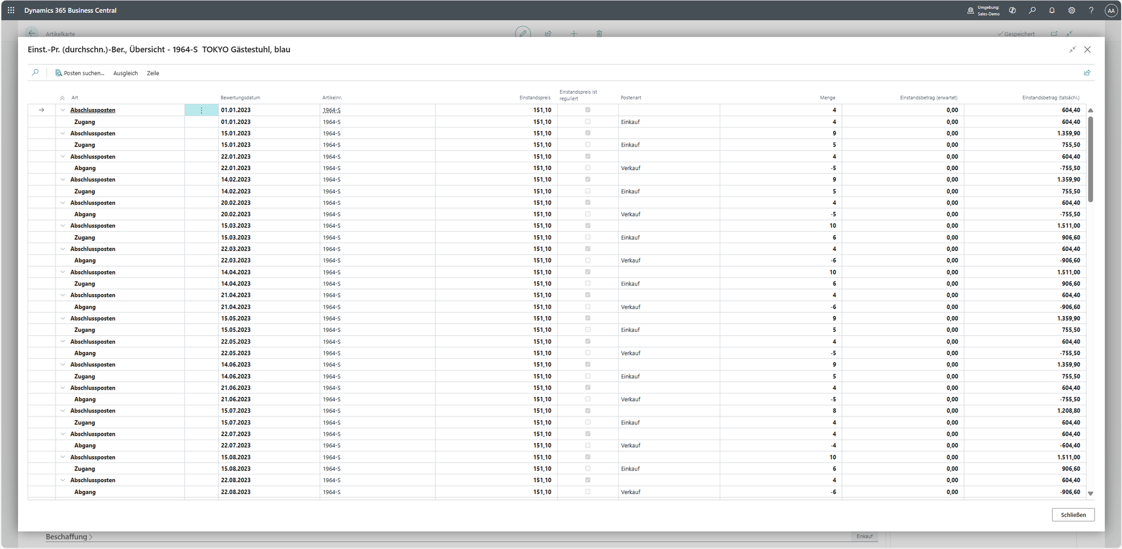Collapse all rows via Art header chevron

tap(62, 98)
